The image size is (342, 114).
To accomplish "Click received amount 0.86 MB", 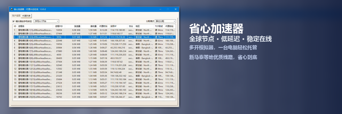I will pyautogui.click(x=93, y=97).
